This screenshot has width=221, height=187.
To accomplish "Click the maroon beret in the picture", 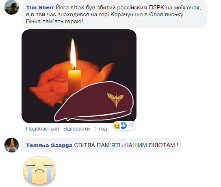I will pyautogui.click(x=94, y=102).
